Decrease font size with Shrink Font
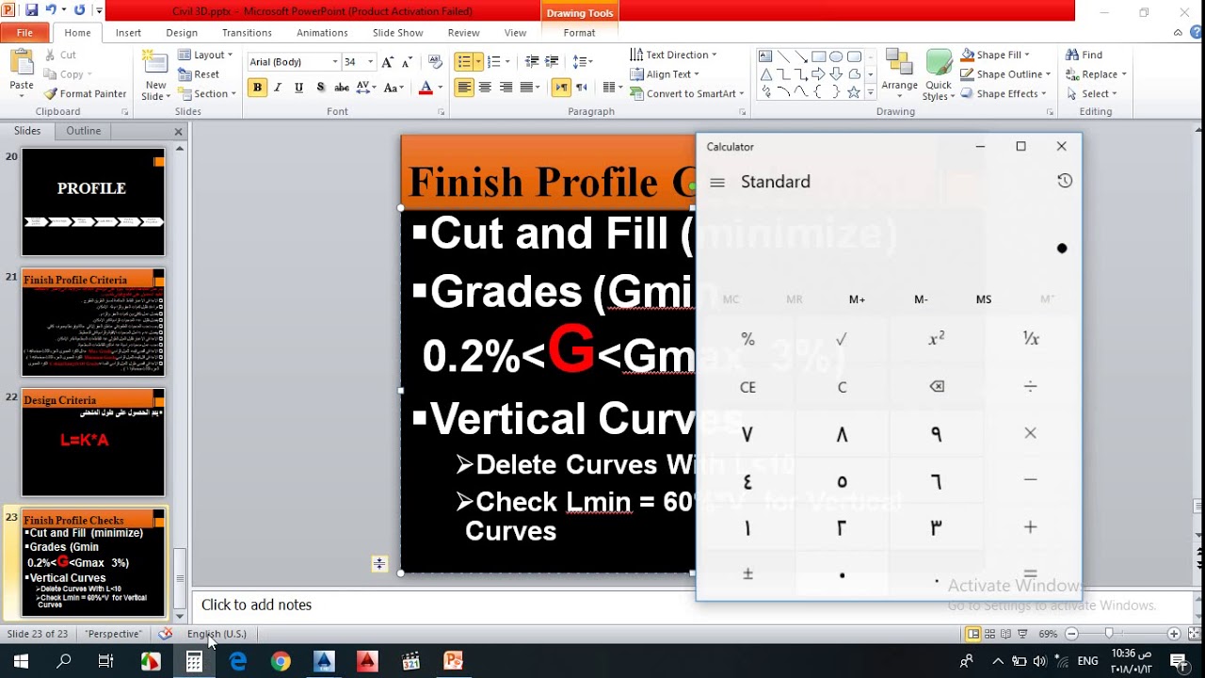 [407, 62]
